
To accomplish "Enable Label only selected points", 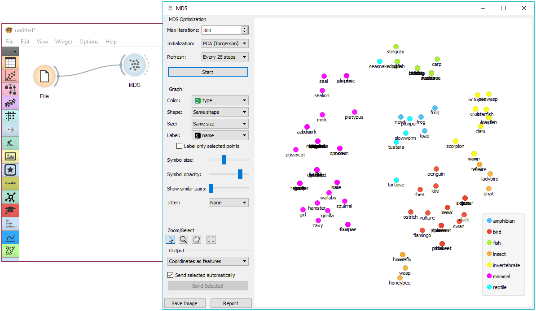I will pos(179,146).
